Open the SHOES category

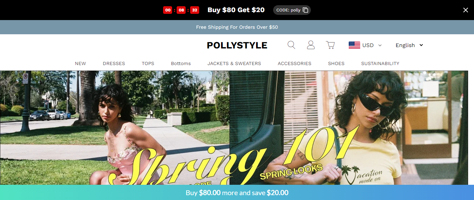pyautogui.click(x=336, y=63)
